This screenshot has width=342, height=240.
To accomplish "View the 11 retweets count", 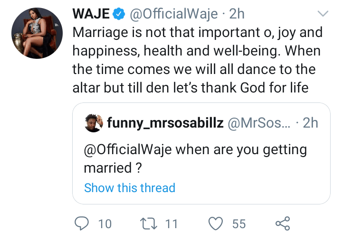I will click(171, 223).
